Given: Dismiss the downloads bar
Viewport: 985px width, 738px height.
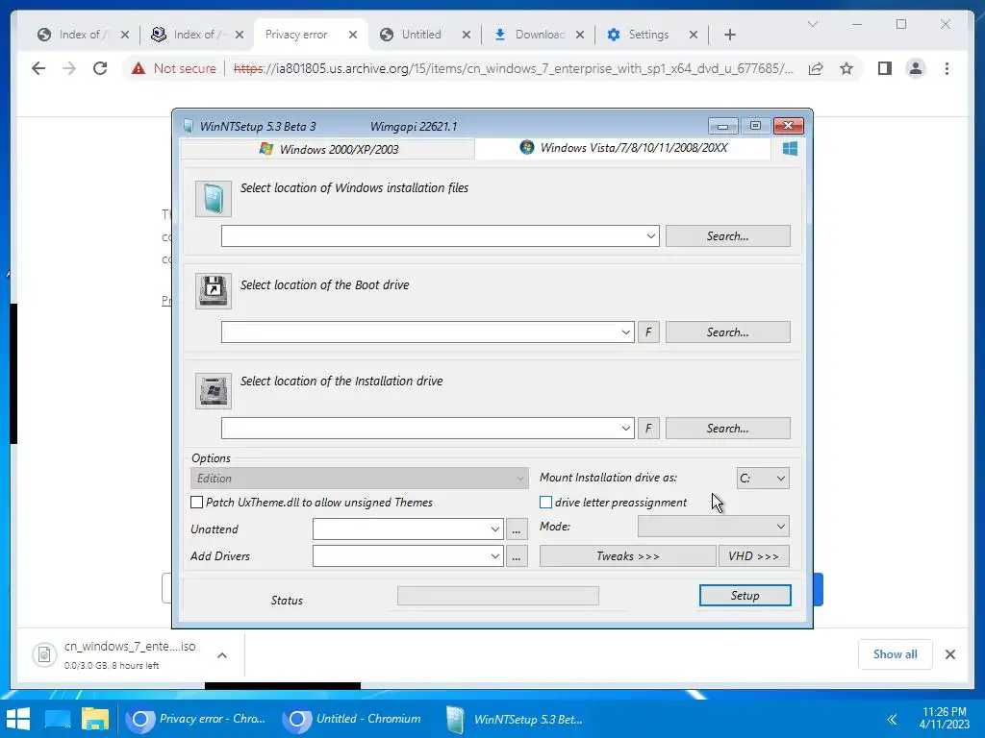Looking at the screenshot, I should coord(949,654).
